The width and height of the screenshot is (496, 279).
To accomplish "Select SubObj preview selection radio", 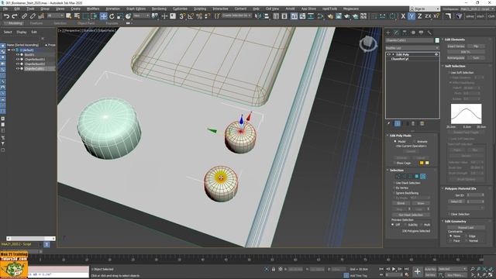I will 405,225.
